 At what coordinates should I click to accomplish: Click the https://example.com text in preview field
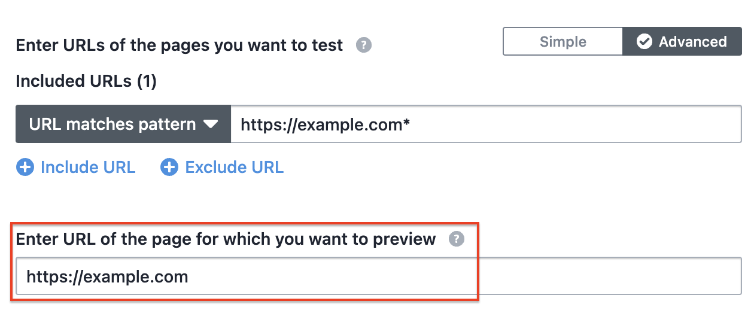coord(108,276)
